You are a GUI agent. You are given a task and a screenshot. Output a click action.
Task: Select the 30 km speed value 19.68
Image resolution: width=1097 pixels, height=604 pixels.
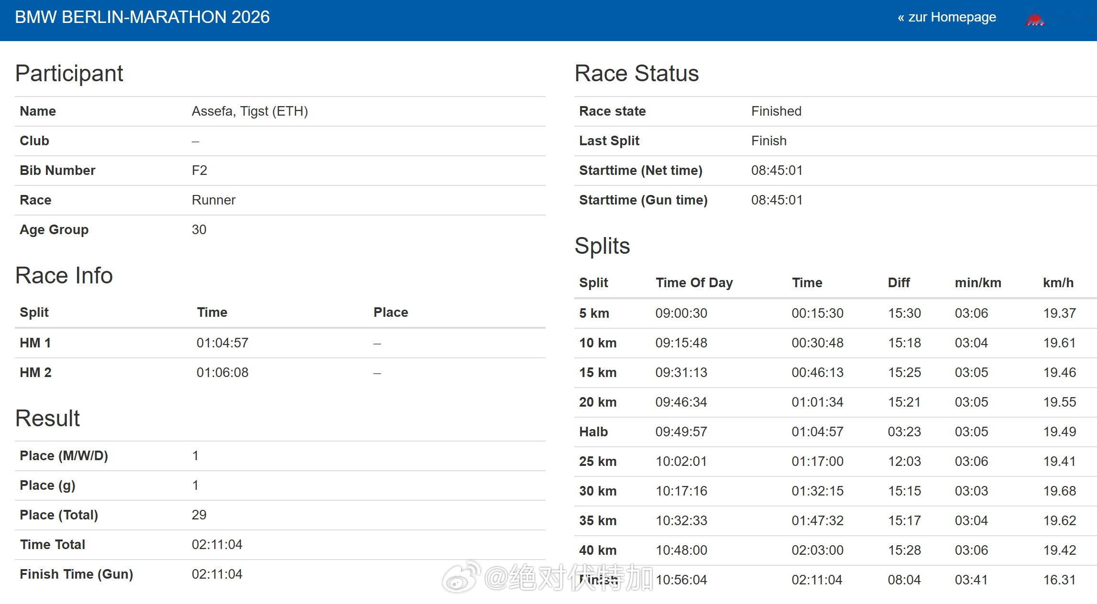[1060, 491]
